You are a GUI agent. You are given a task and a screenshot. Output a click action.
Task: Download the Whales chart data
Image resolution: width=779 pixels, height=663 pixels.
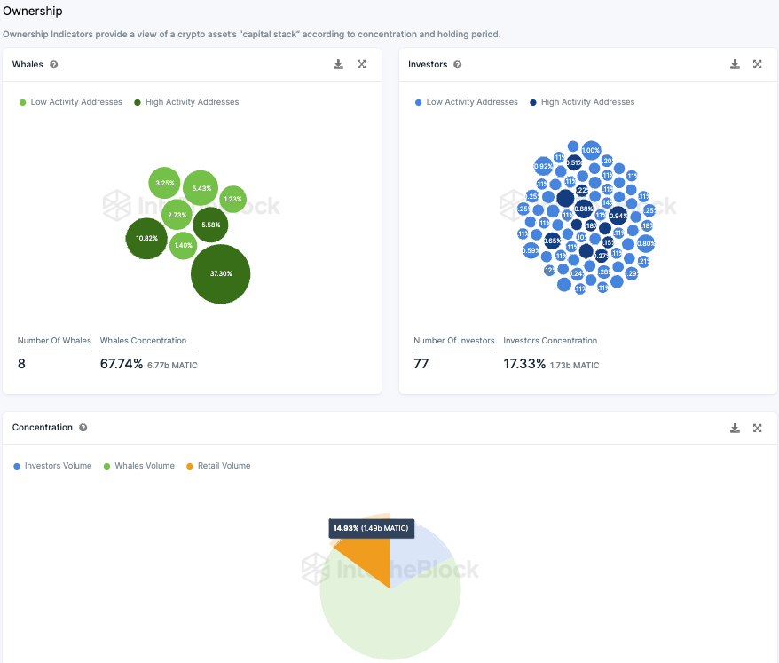(x=338, y=65)
